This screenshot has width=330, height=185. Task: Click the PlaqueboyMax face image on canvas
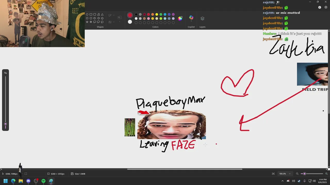(171, 125)
